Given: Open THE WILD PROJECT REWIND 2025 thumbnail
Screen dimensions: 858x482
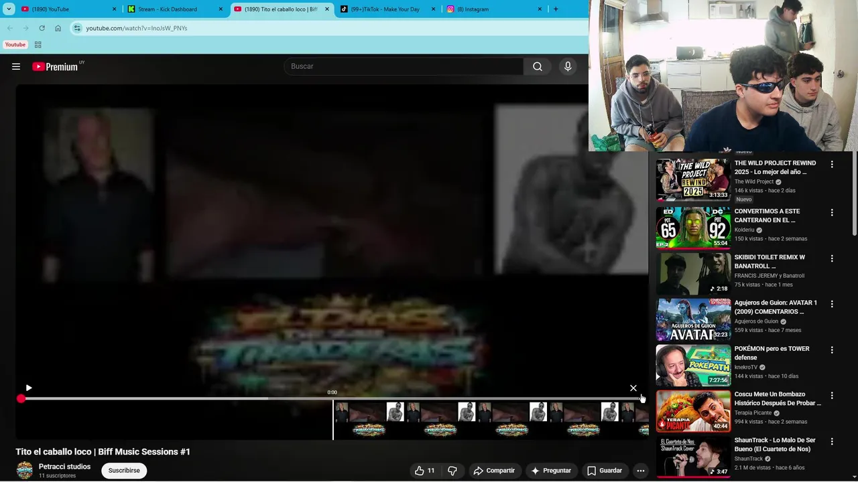Looking at the screenshot, I should (693, 180).
